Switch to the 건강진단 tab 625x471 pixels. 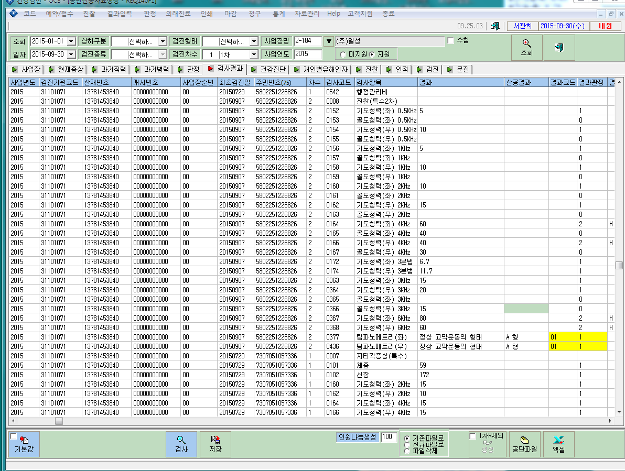point(268,70)
